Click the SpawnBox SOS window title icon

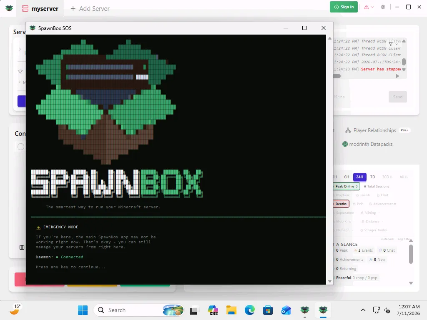click(x=33, y=28)
